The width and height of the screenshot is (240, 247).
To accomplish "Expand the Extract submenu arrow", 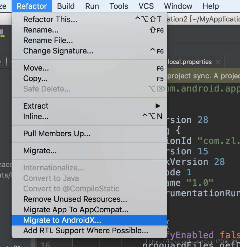I will click(x=158, y=106).
